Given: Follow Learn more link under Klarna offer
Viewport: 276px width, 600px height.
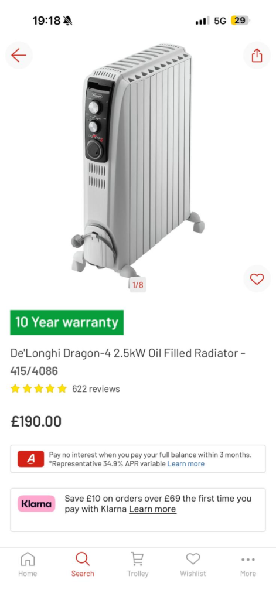Looking at the screenshot, I should pos(152,509).
